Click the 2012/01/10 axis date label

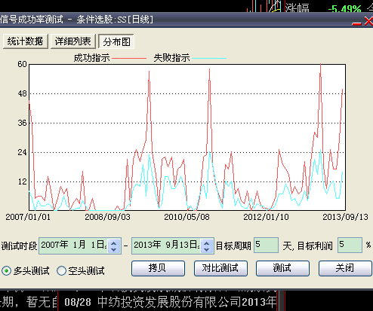click(x=266, y=217)
